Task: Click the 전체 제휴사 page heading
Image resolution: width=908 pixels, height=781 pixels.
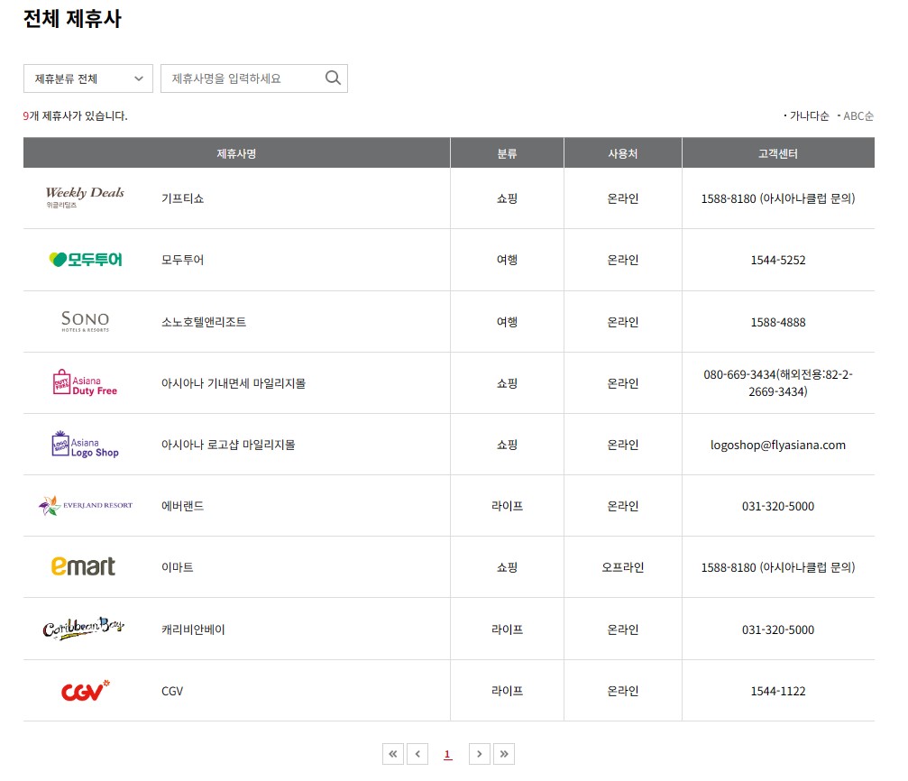Action: tap(72, 19)
